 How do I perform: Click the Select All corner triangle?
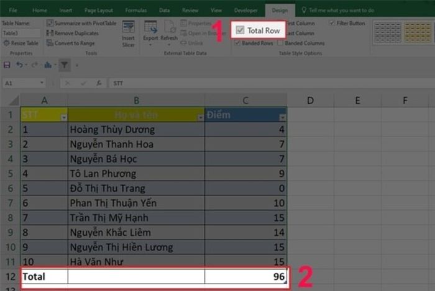(14, 101)
